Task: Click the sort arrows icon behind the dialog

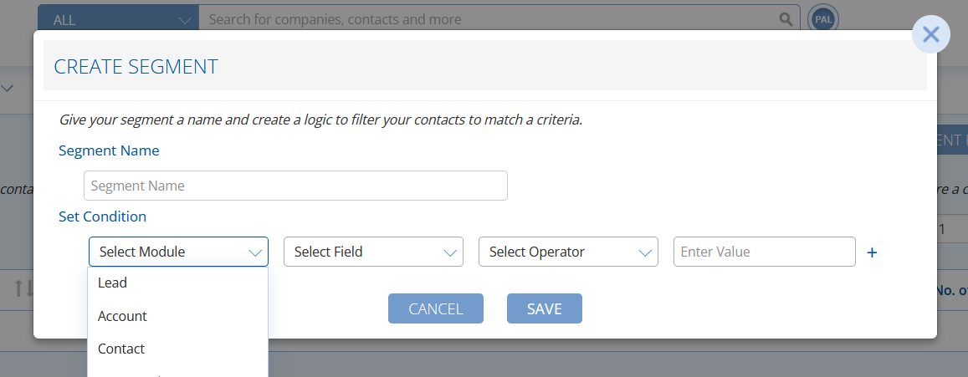Action: click(22, 288)
